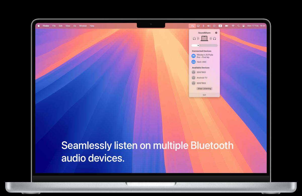Screen dimensions: 302x196
Task: Click the help question mark in SoundShare
Action: click(x=216, y=33)
